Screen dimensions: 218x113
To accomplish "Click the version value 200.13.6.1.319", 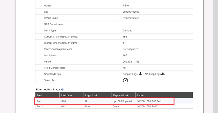I will [131, 62].
